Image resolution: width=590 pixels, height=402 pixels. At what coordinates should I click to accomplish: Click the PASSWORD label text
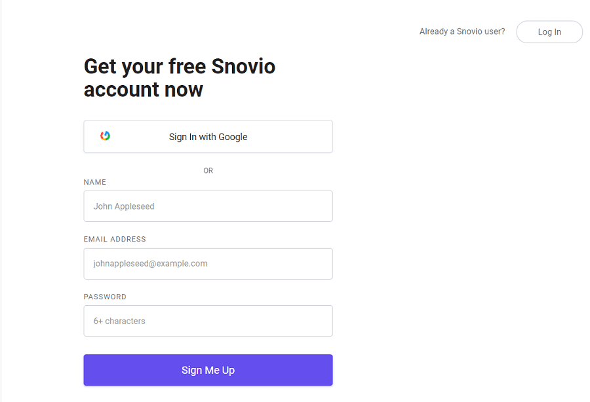[105, 297]
